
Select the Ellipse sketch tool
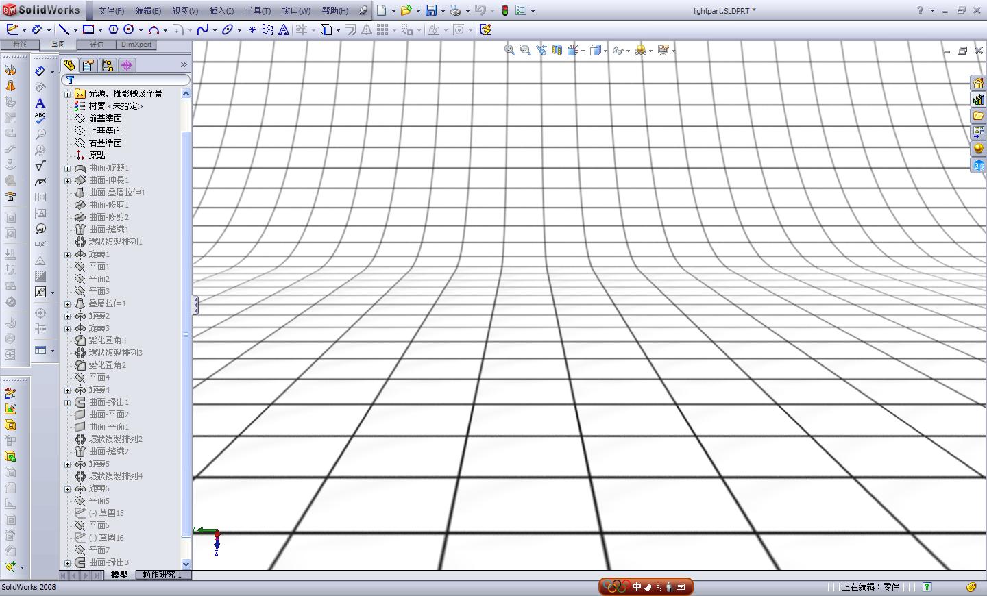coord(228,29)
